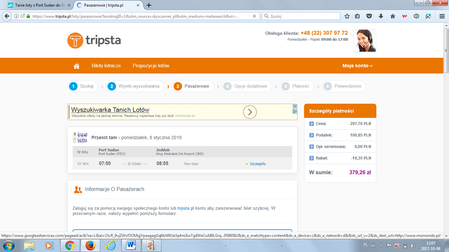The width and height of the screenshot is (449, 252).
Task: Open Firefox hamburger menu
Action: coord(442,16)
